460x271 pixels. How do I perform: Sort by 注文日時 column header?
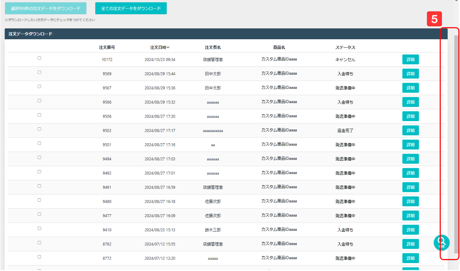160,47
